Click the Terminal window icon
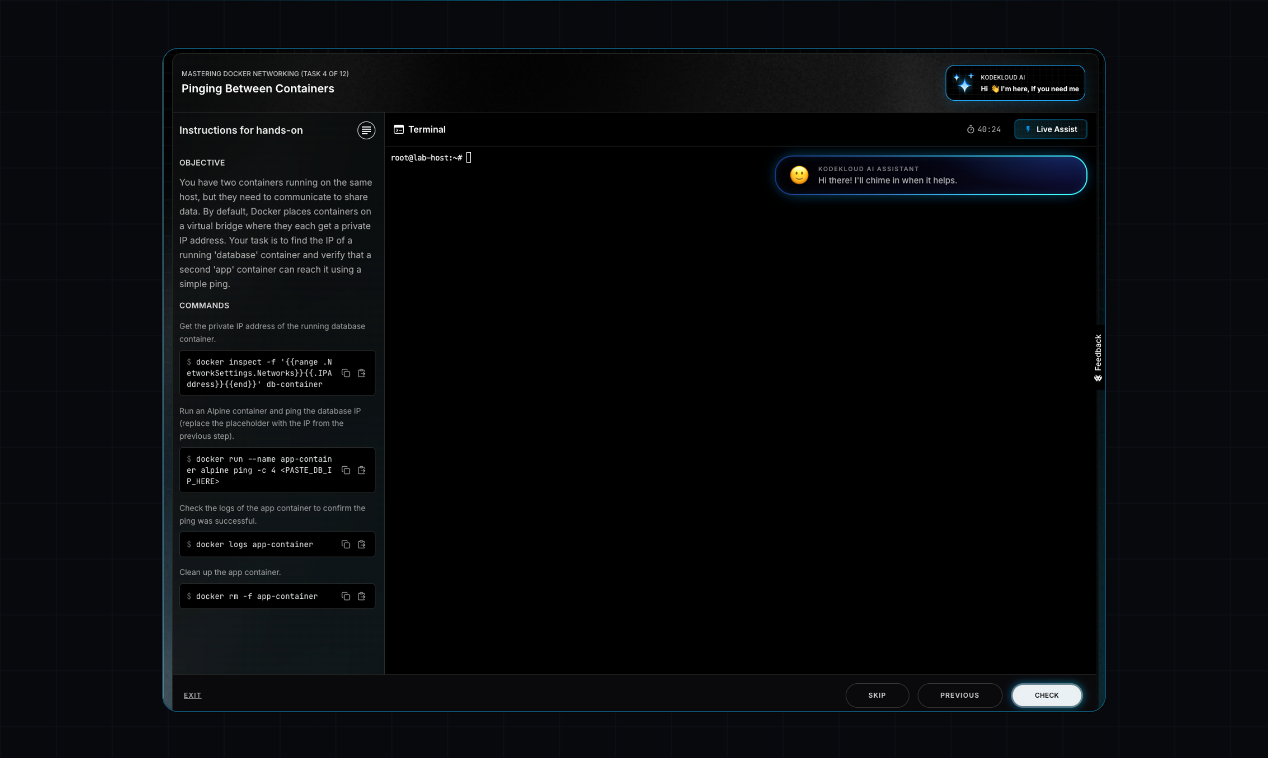 [x=399, y=130]
